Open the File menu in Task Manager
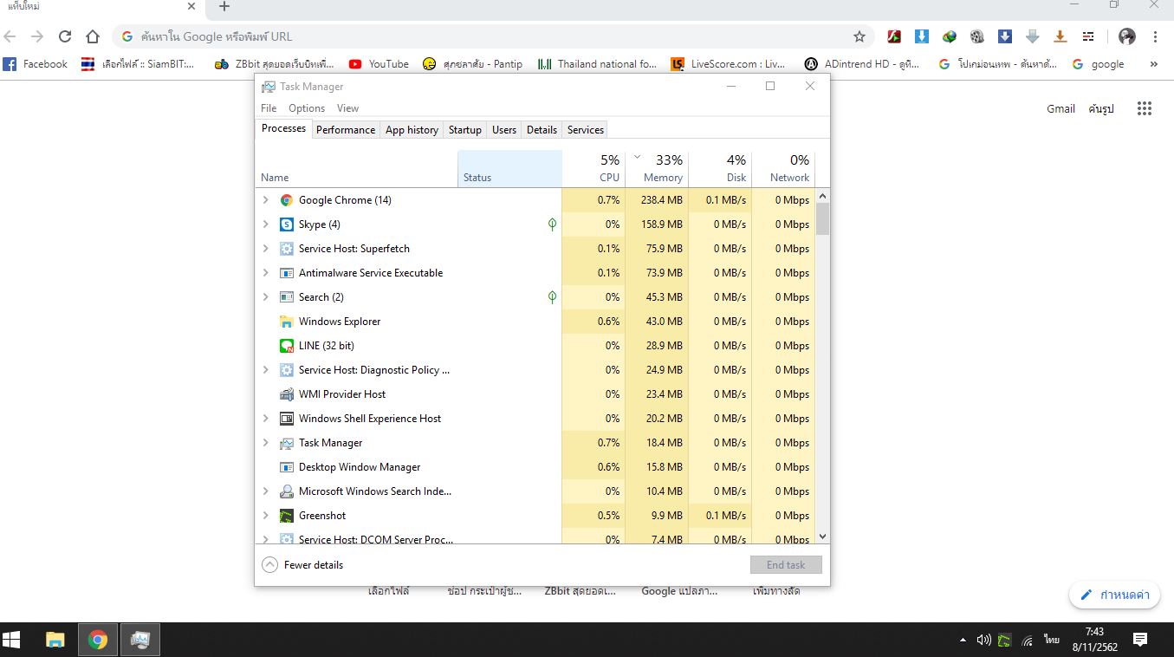Viewport: 1174px width, 657px height. tap(269, 108)
